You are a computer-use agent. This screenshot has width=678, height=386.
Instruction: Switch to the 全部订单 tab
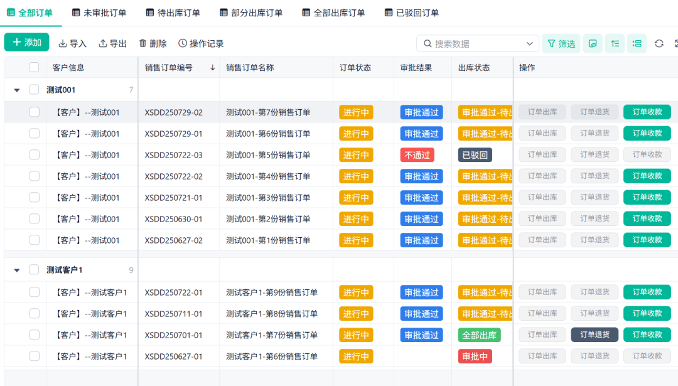(30, 13)
